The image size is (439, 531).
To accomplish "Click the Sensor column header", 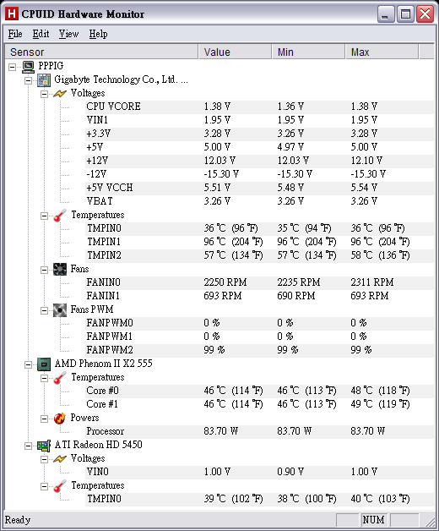I will pos(101,52).
